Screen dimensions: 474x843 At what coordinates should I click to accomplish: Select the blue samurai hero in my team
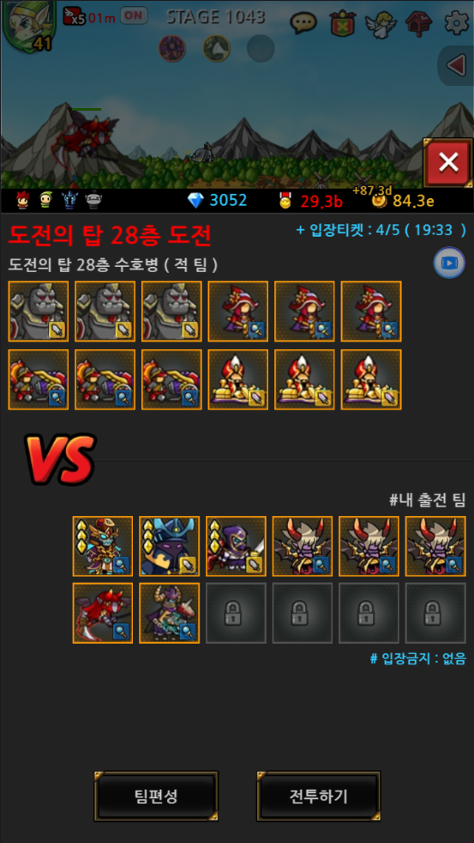[169, 546]
